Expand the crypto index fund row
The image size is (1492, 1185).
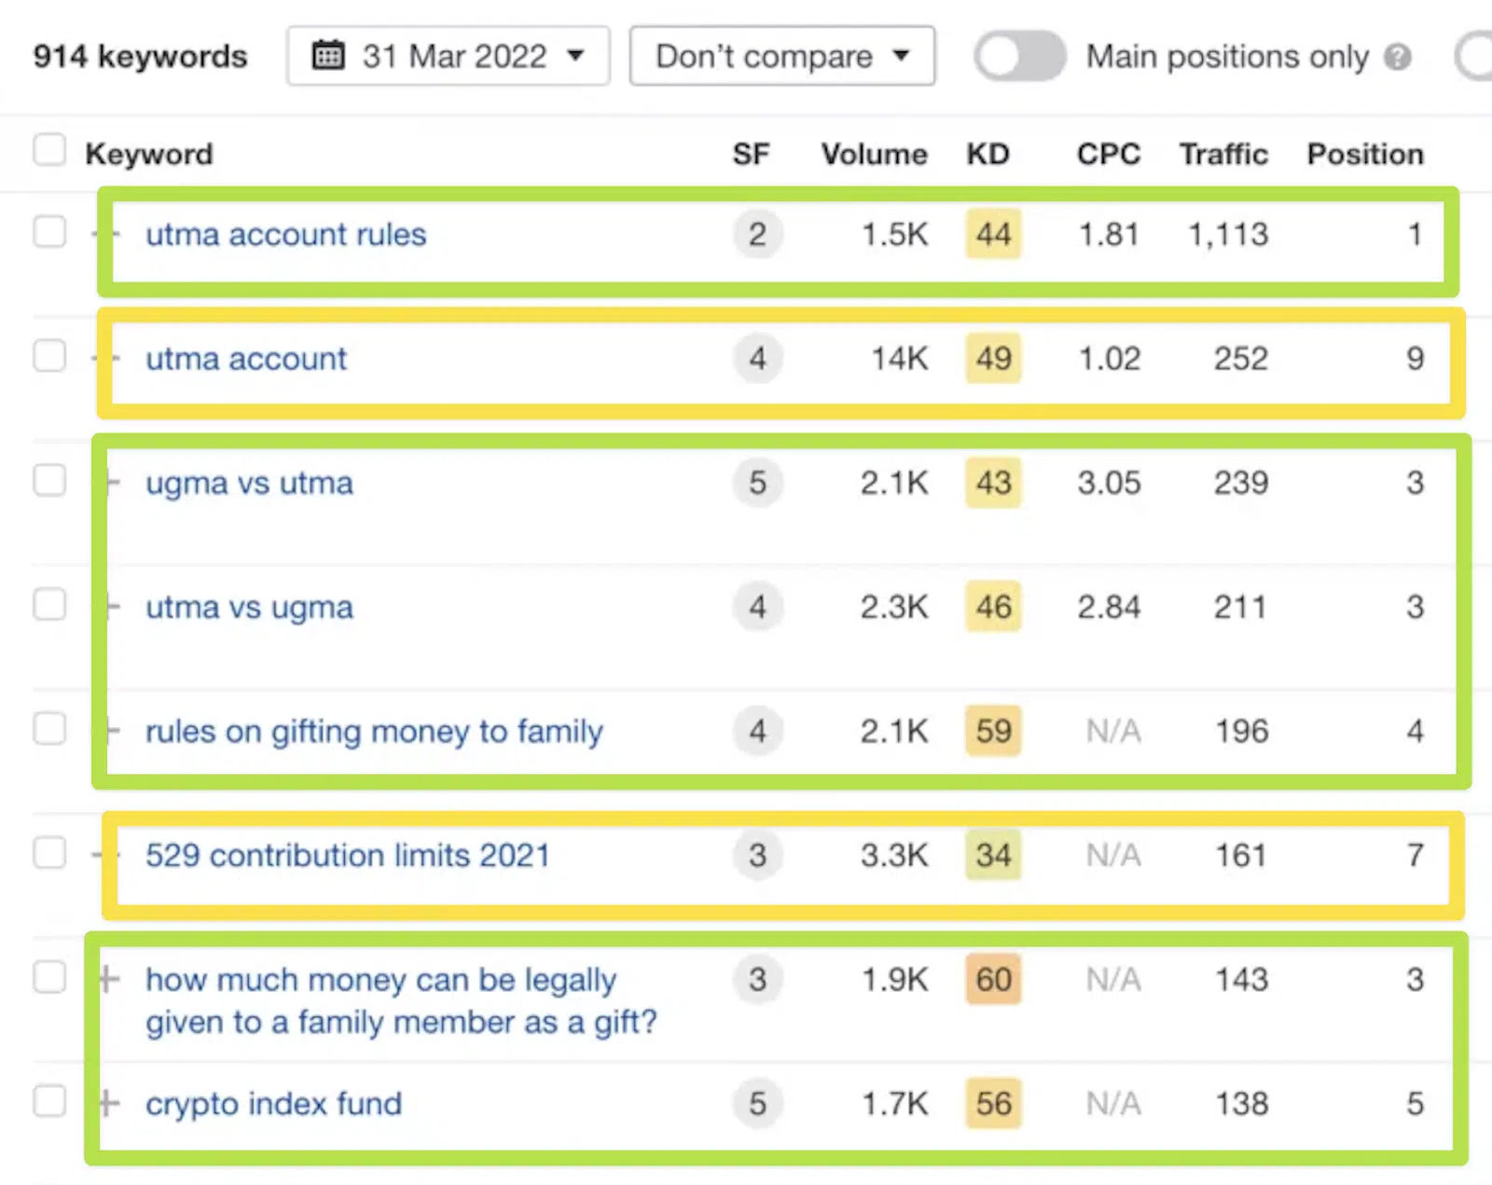click(109, 1104)
